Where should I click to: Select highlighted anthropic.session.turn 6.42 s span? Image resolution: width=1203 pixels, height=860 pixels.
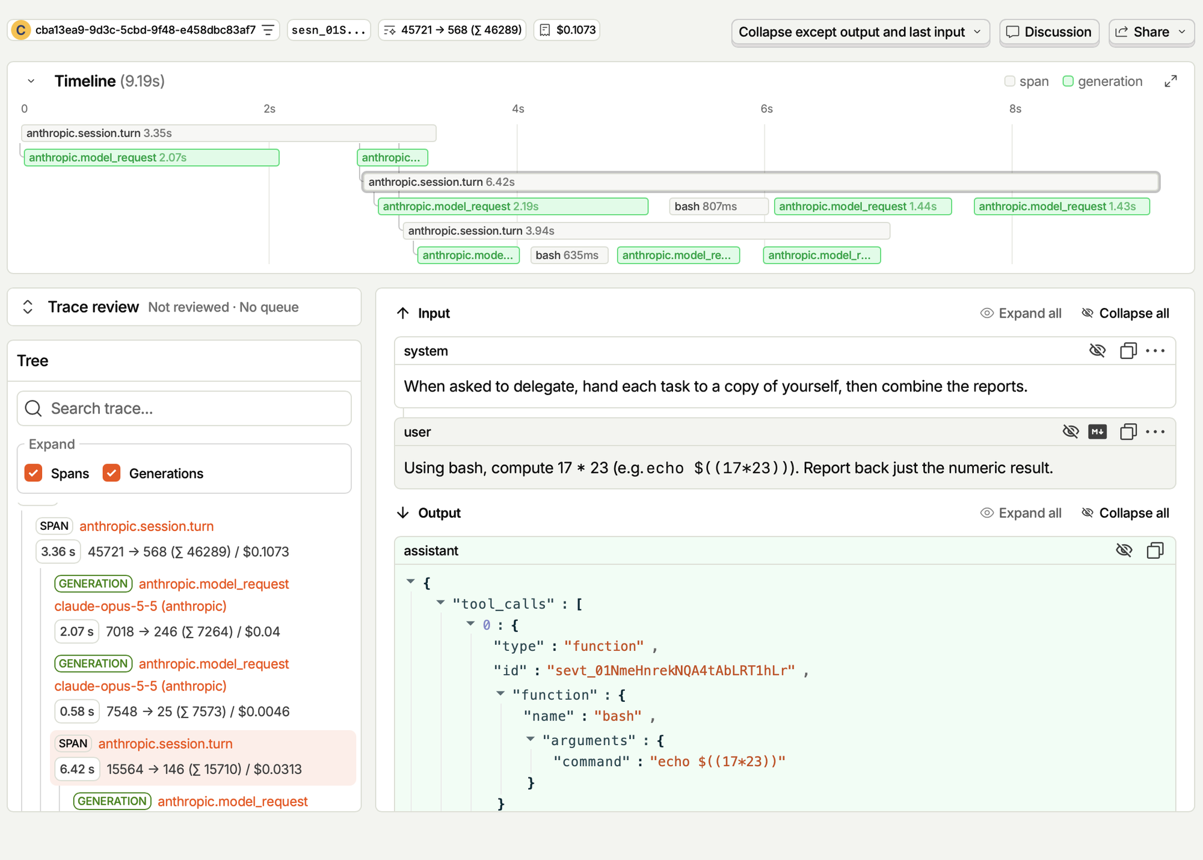pyautogui.click(x=203, y=758)
